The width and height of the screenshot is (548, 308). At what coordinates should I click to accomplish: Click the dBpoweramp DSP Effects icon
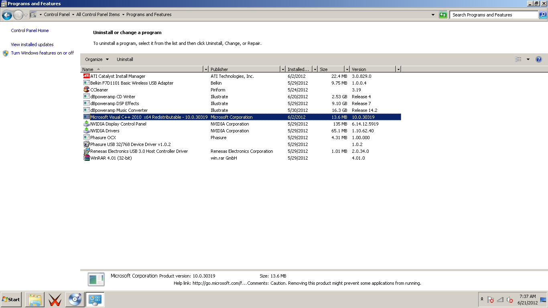(86, 103)
